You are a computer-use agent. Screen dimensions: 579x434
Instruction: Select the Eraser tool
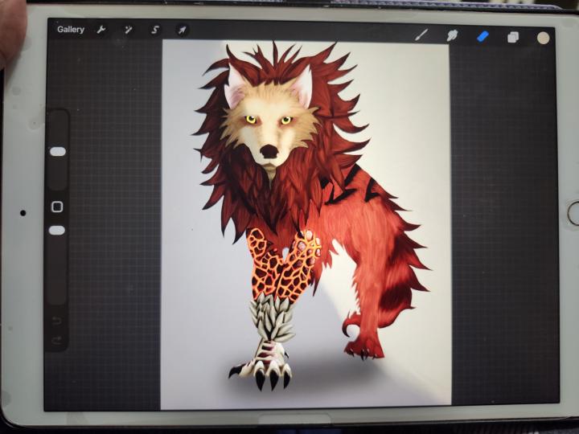482,36
